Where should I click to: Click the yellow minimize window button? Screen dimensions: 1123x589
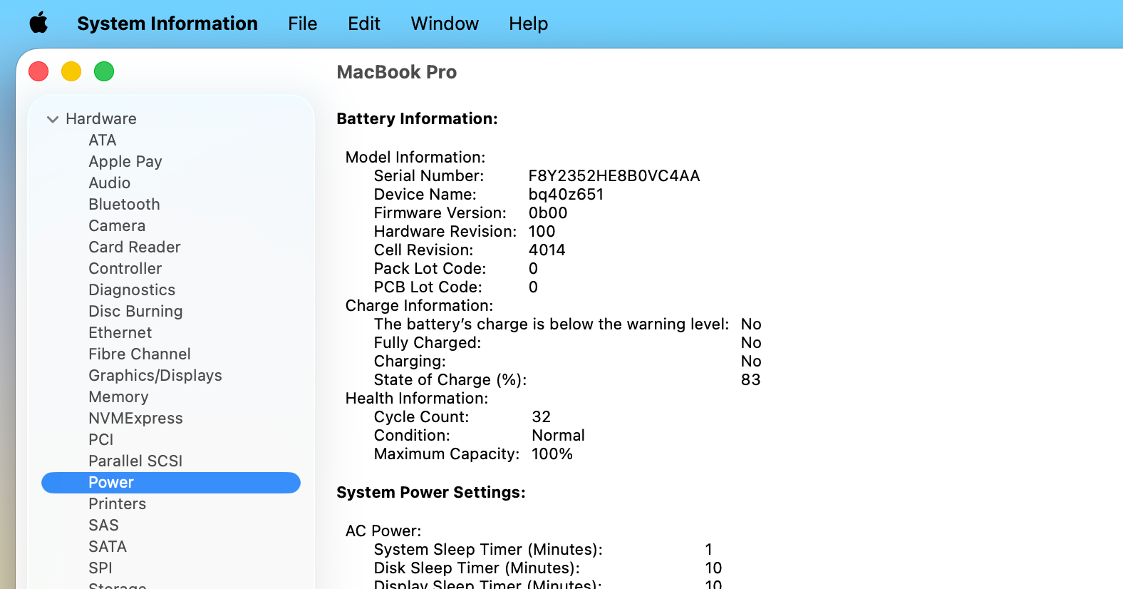click(x=71, y=71)
